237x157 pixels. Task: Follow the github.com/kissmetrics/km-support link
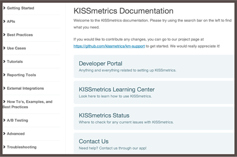point(109,46)
